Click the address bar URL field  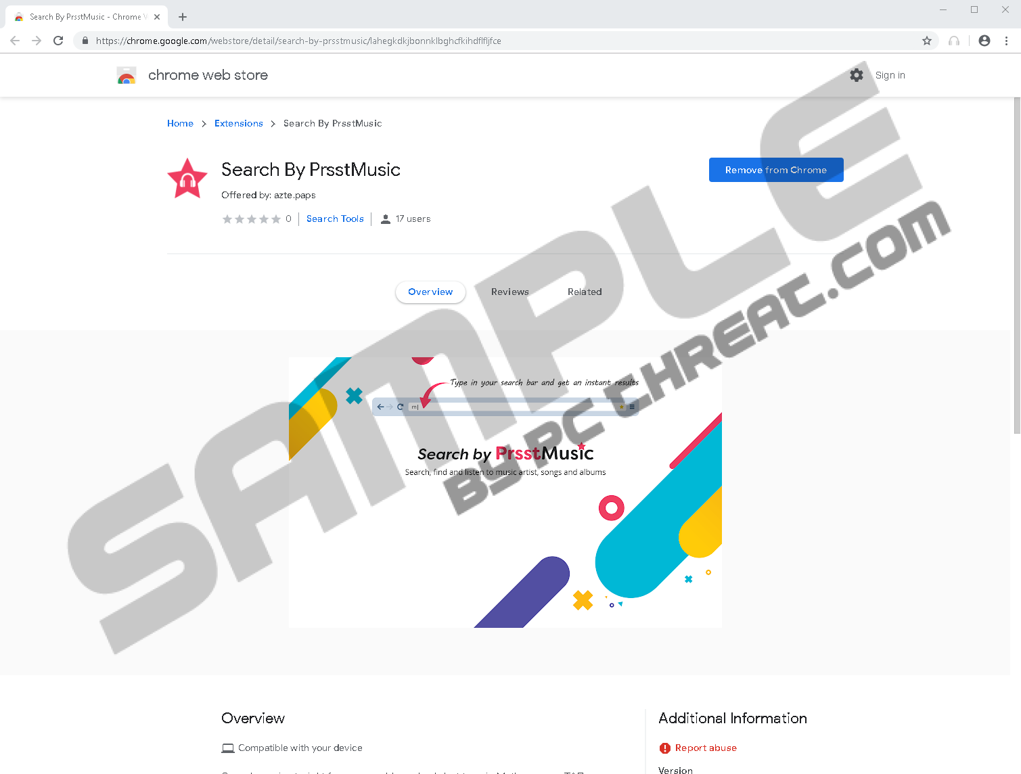click(505, 41)
